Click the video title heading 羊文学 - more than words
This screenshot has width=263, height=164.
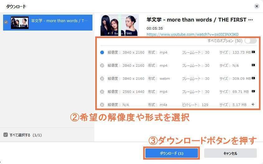pyautogui.click(x=200, y=20)
